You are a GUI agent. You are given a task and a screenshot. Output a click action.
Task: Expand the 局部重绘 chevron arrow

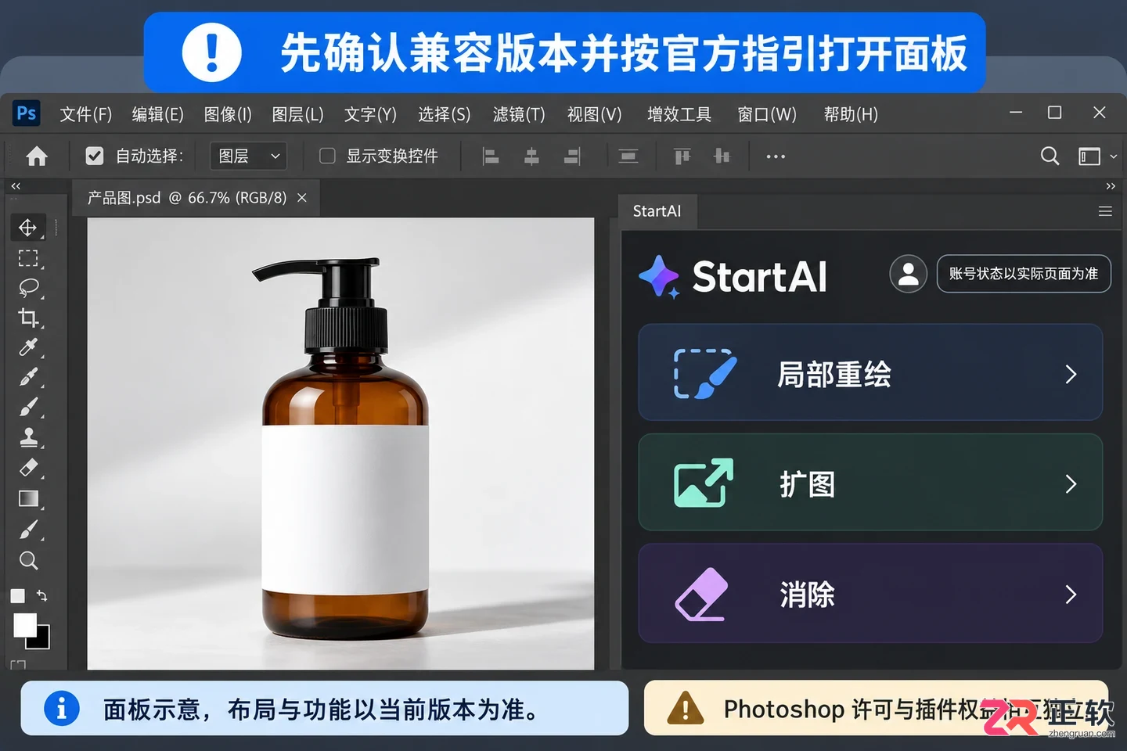click(x=1071, y=374)
